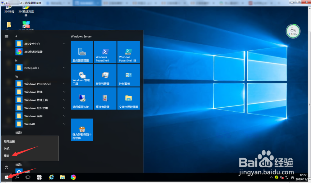This screenshot has width=311, height=183.
Task: Click the W letter header in app list
Action: (x=17, y=77)
